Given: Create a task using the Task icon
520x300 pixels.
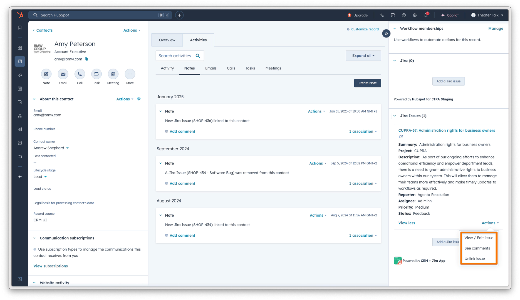Looking at the screenshot, I should coord(96,74).
